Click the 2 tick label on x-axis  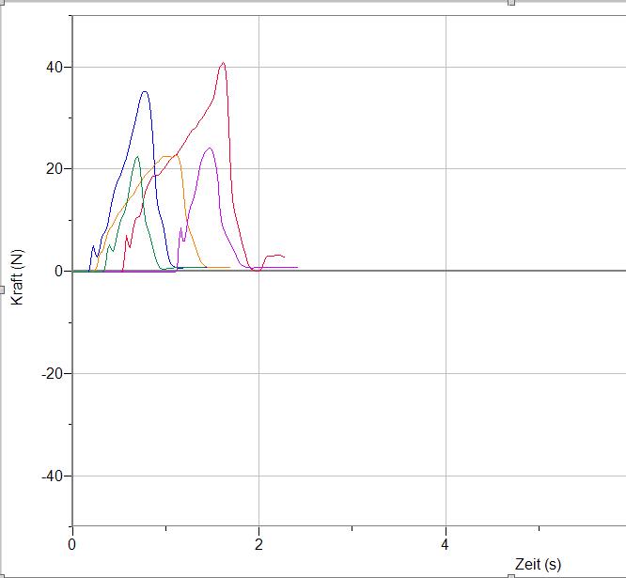click(x=258, y=544)
